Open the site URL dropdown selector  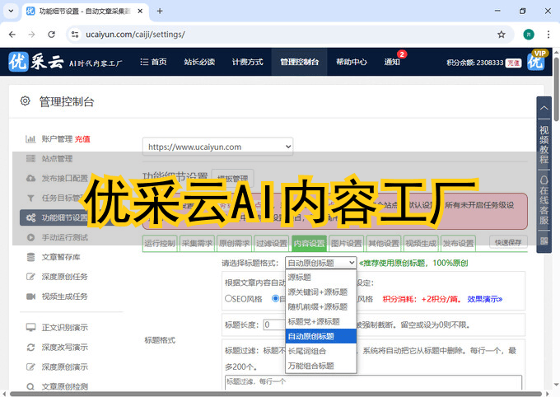(218, 147)
